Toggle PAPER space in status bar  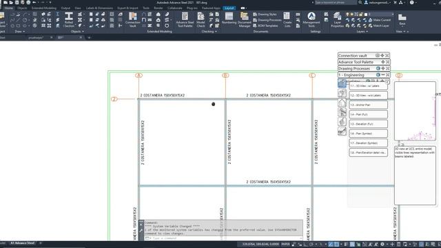pos(285,245)
